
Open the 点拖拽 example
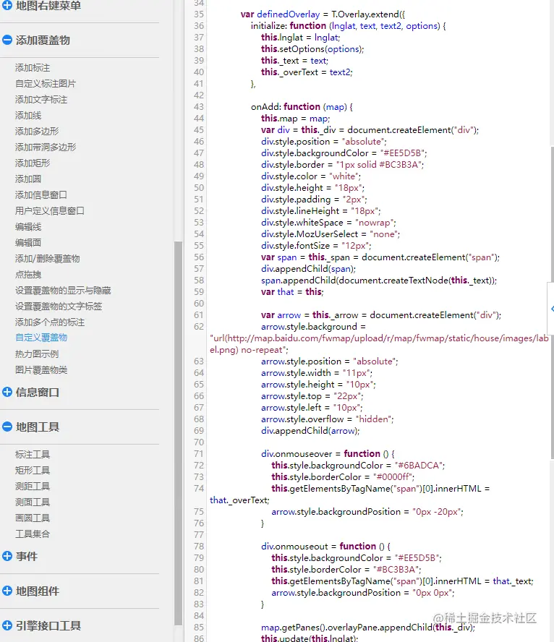28,274
